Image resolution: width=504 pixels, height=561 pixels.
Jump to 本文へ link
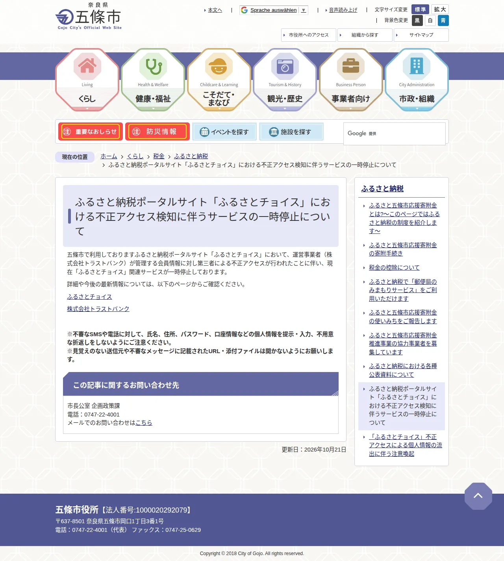click(x=215, y=10)
